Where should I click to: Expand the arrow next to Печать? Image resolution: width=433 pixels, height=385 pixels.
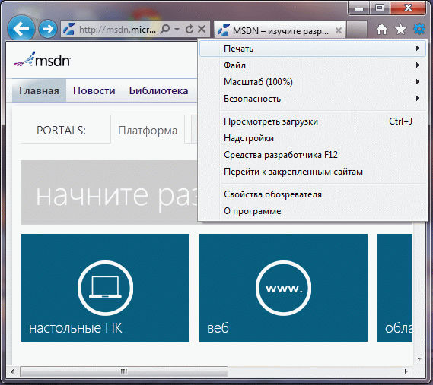point(418,49)
